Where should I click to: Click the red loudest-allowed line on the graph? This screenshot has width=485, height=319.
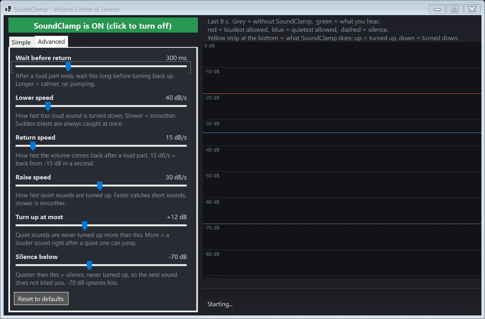342,94
